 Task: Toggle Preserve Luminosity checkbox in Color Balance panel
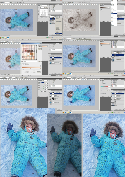click(101, 93)
